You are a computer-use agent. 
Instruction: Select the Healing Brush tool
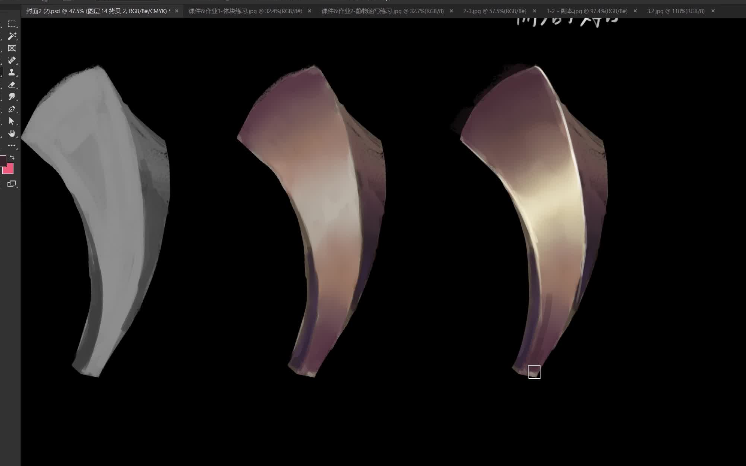(12, 60)
